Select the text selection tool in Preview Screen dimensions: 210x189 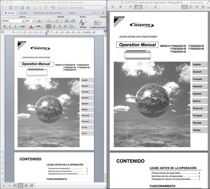pyautogui.click(x=138, y=7)
